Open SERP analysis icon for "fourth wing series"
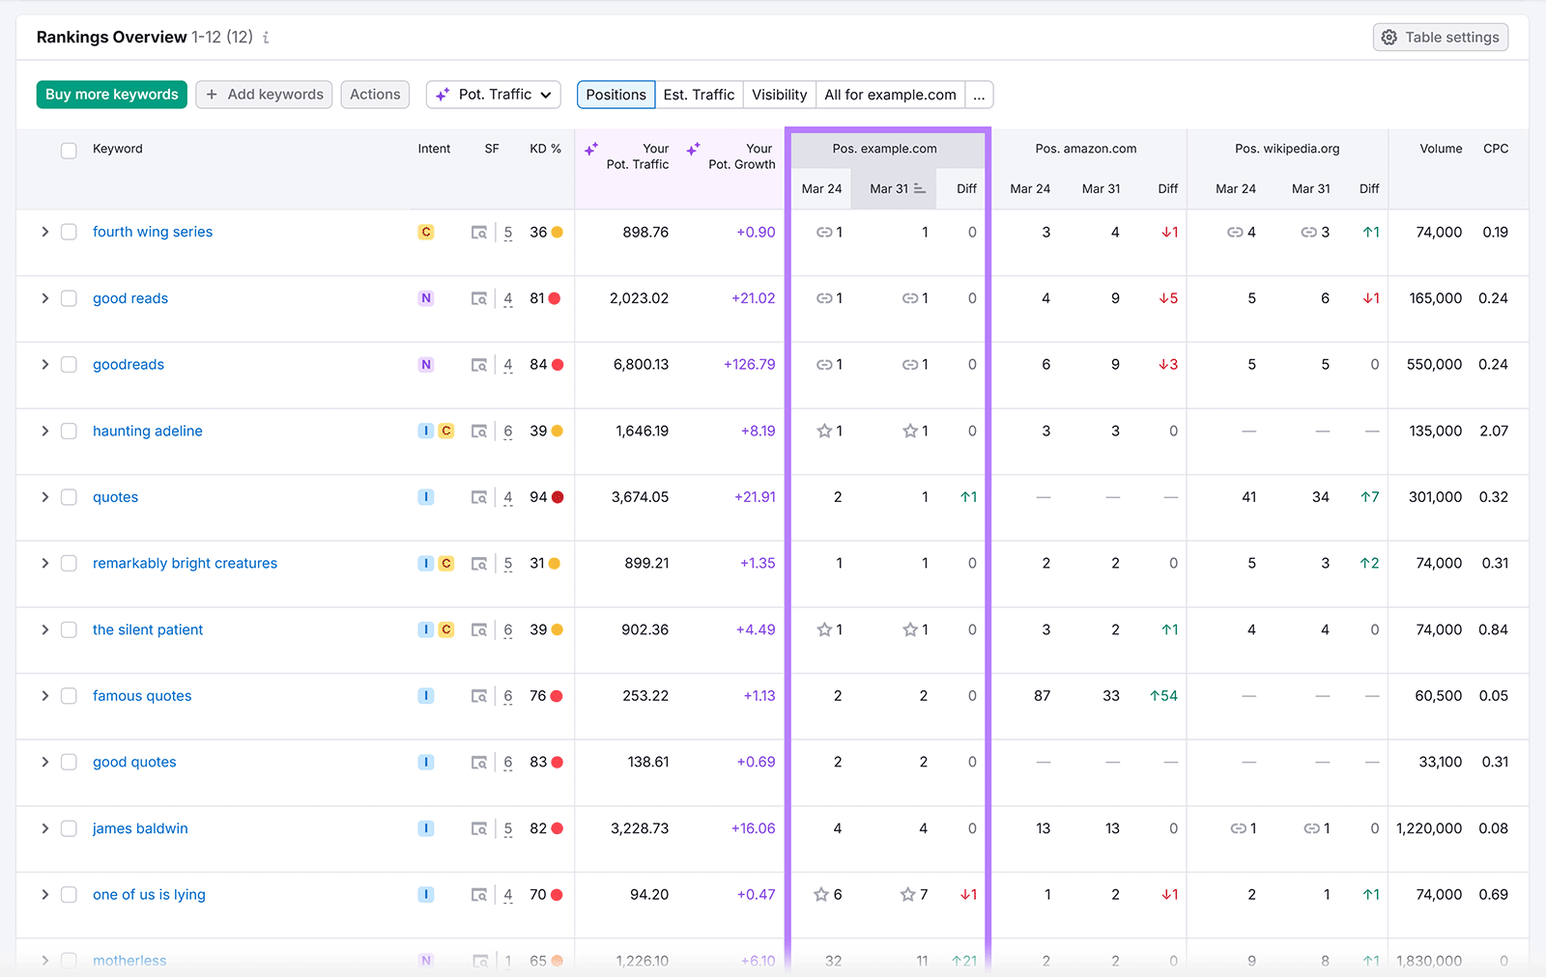Viewport: 1546px width, 977px height. (x=480, y=232)
